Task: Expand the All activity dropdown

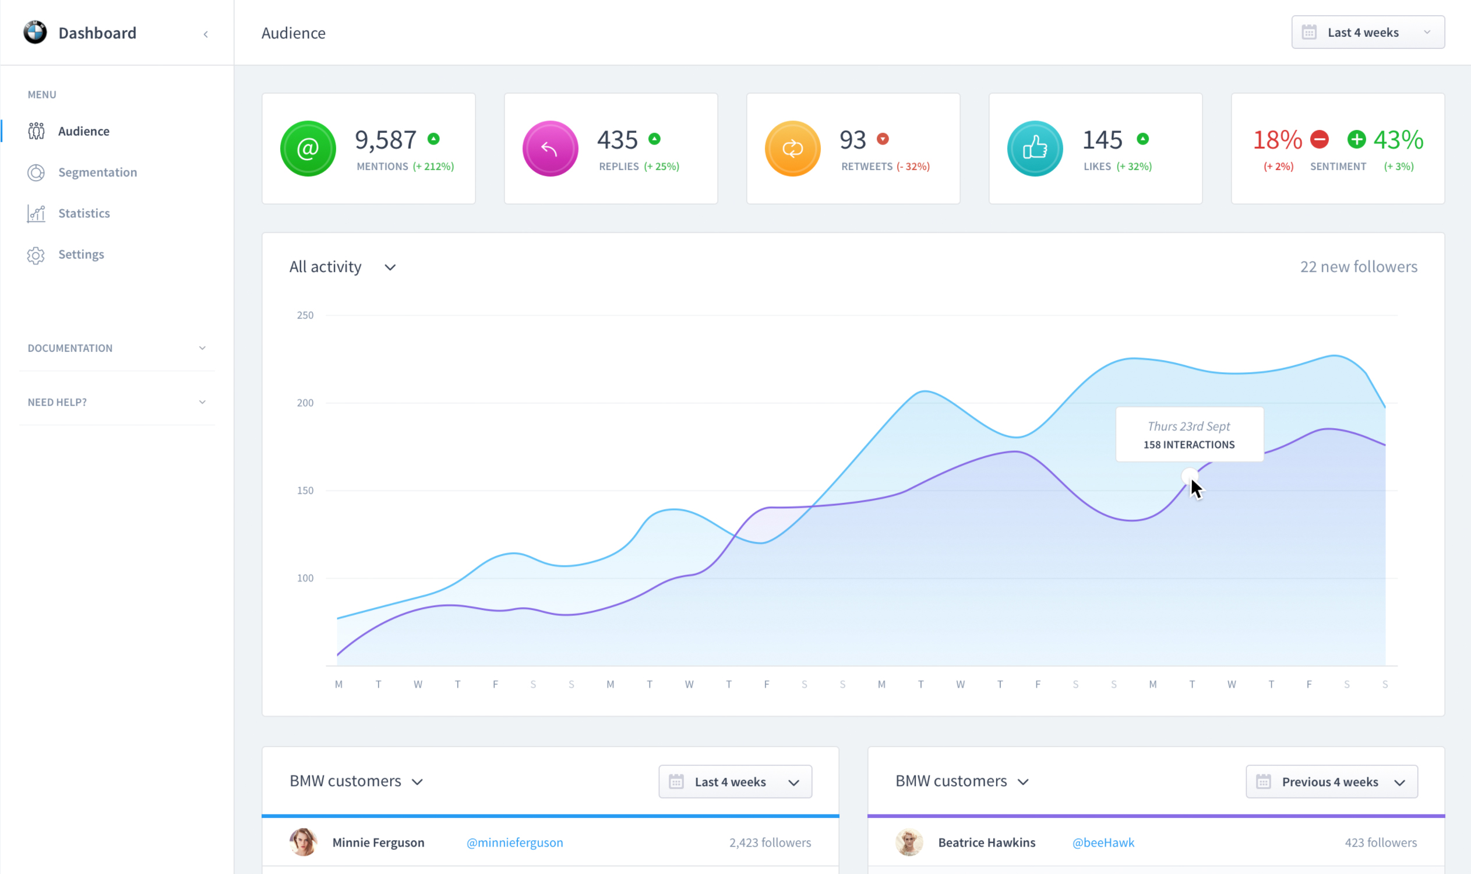Action: [342, 267]
